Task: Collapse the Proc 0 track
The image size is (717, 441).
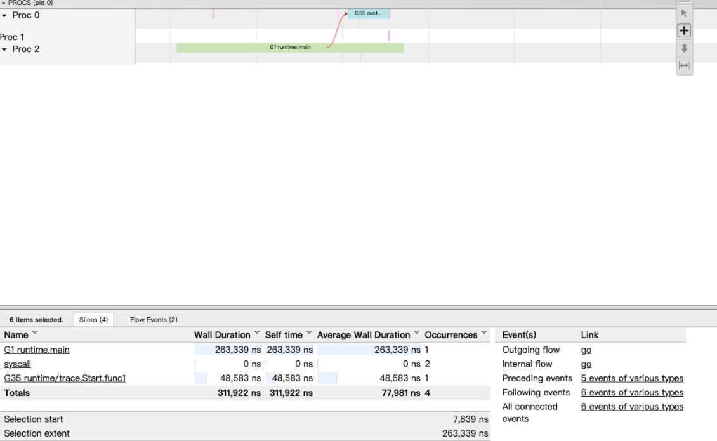Action: (x=6, y=15)
